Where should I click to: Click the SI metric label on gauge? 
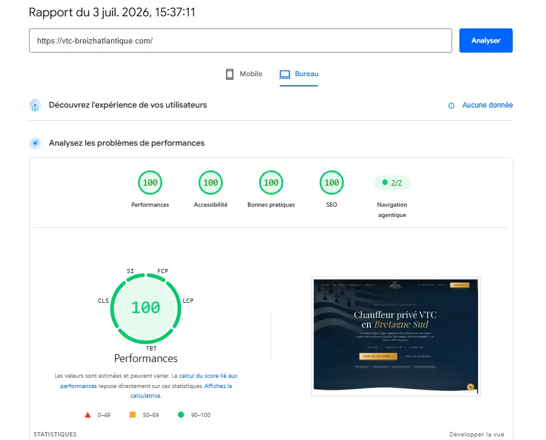tap(130, 271)
